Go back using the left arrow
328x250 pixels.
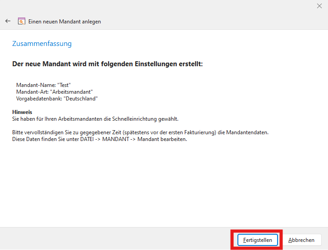pos(8,21)
